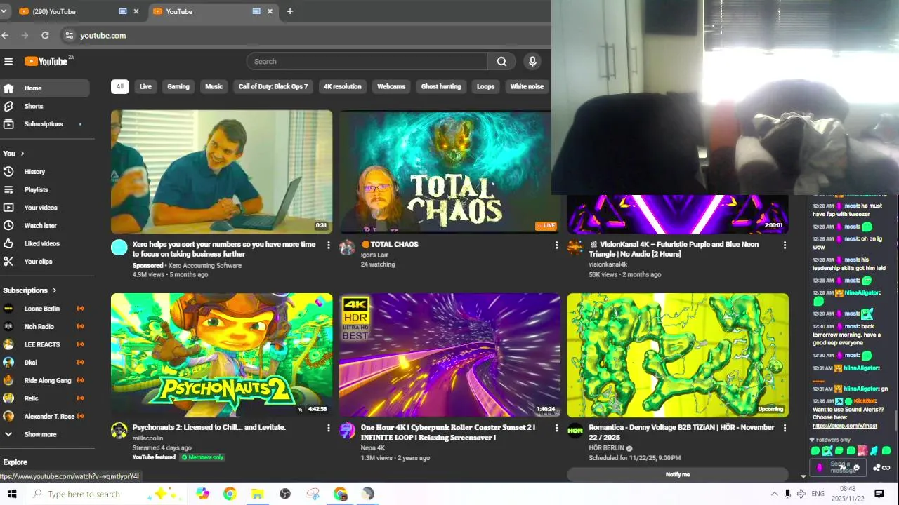Open browser tab search dropdown arrow
This screenshot has width=899, height=505.
coord(4,11)
